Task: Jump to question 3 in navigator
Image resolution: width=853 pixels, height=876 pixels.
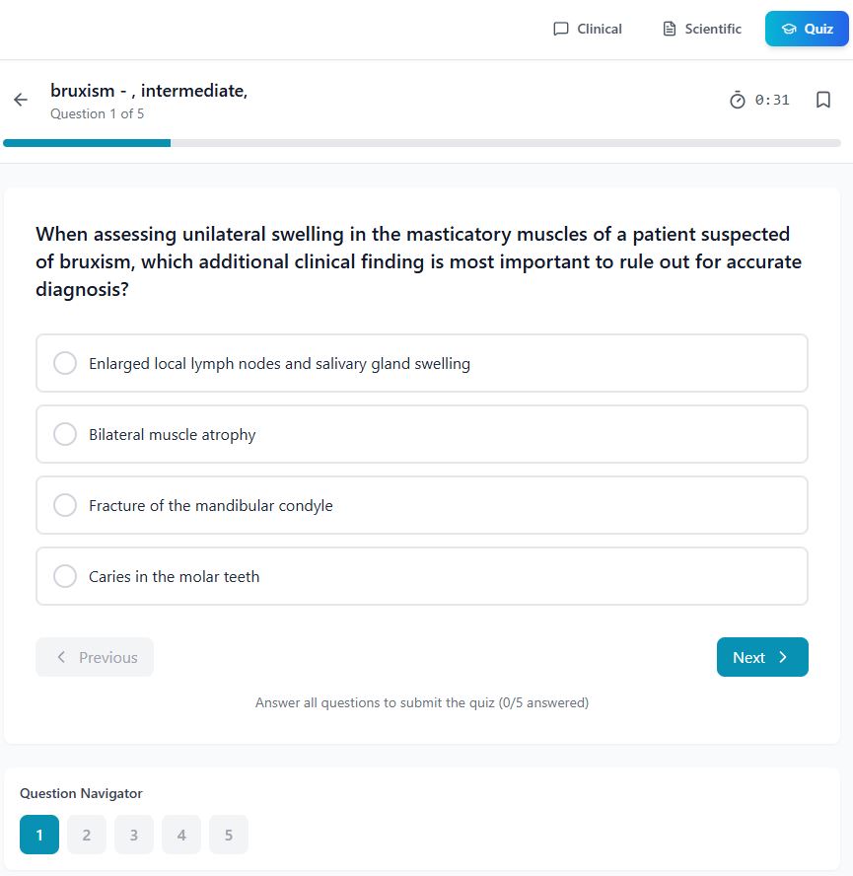Action: (134, 835)
